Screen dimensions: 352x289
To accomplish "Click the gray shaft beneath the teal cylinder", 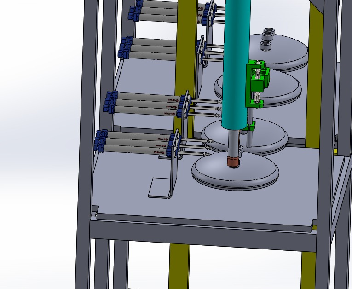I will 234,143.
